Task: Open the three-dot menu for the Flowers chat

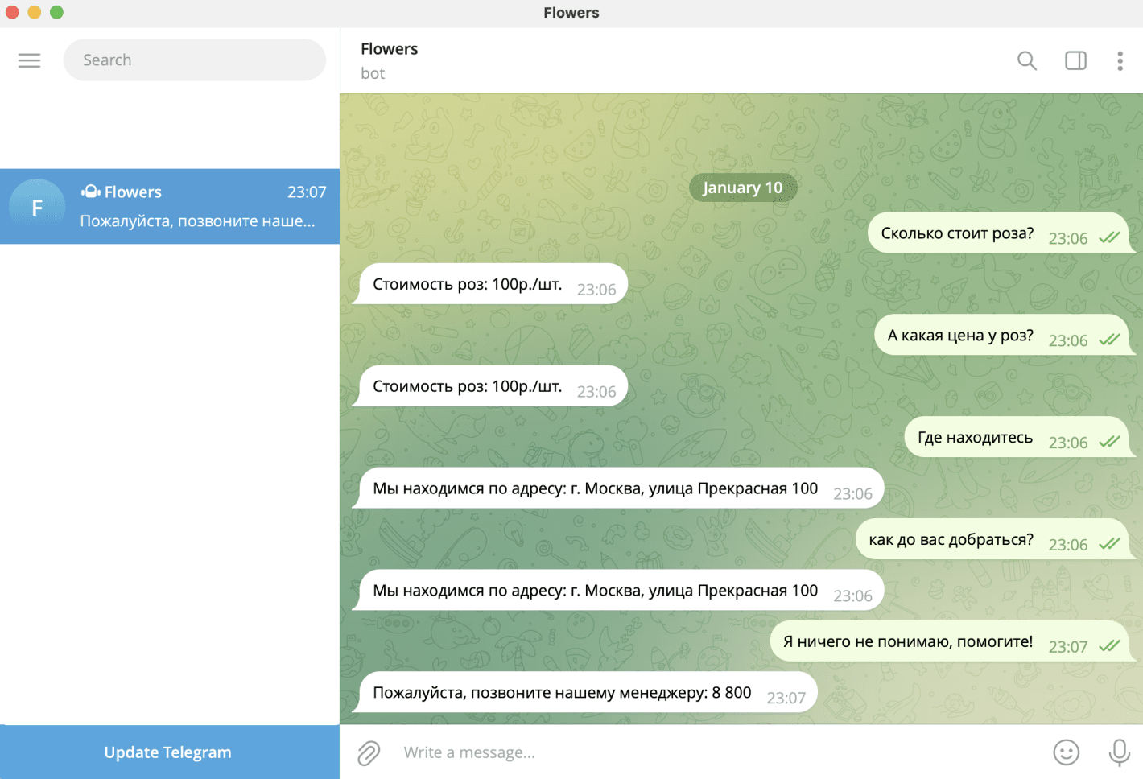Action: (1120, 60)
